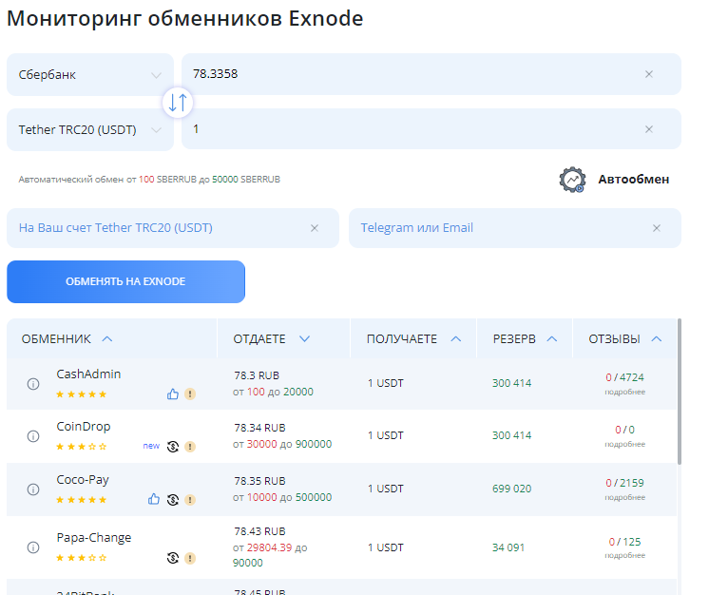
Task: Open info icon for CashAdmin
Action: pos(33,384)
